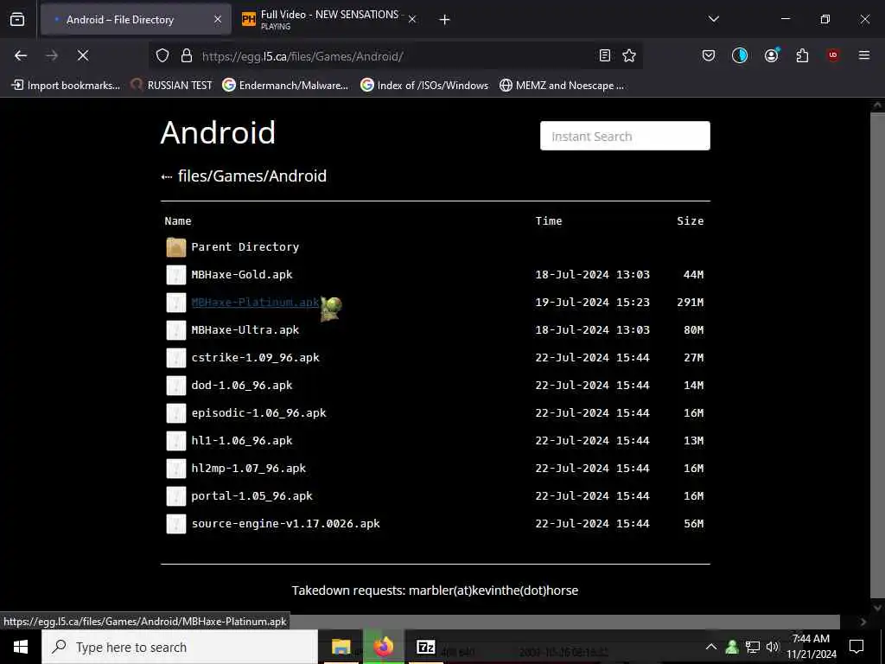Switch to the Android – File Directory tab

coord(136,20)
